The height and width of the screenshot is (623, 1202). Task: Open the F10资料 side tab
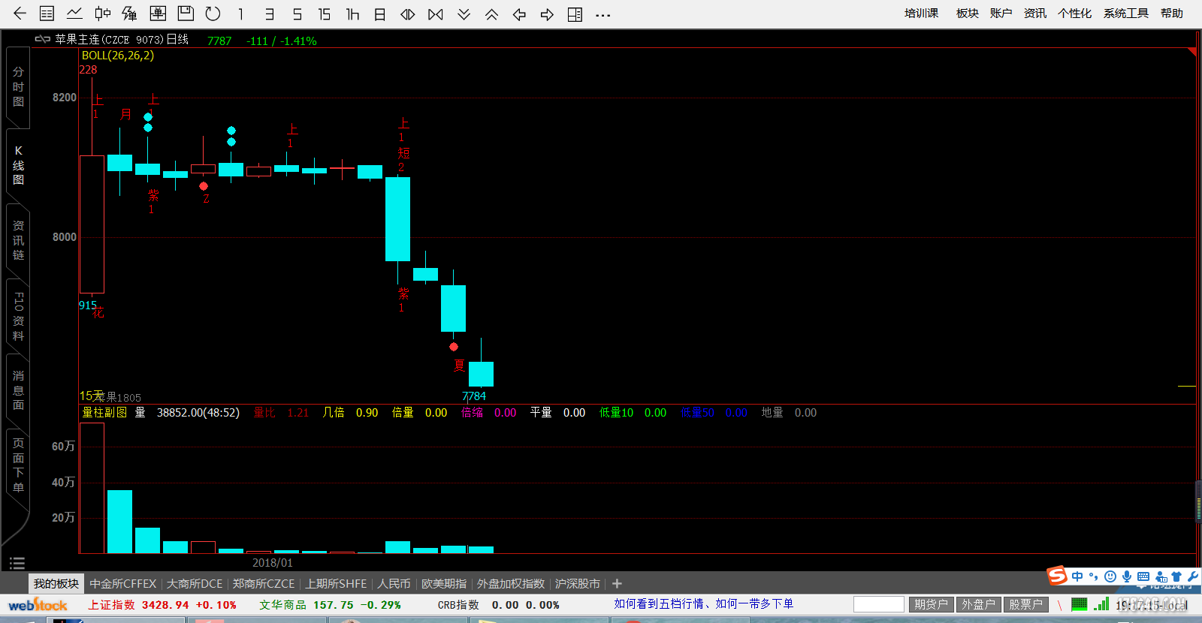click(18, 316)
